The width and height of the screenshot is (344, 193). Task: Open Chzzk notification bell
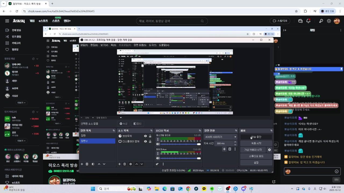click(309, 21)
